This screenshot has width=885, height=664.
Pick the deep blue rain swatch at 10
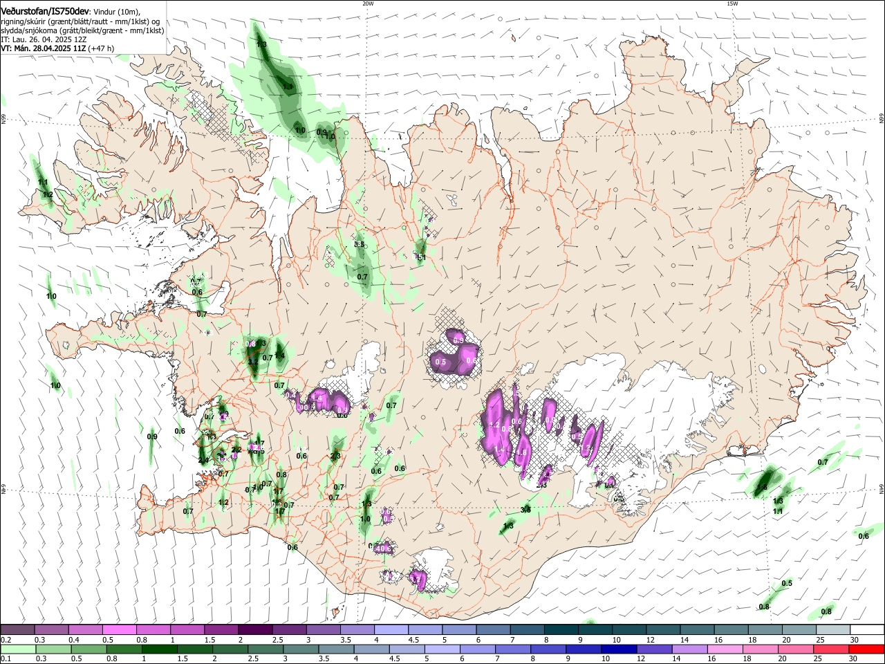click(x=620, y=649)
